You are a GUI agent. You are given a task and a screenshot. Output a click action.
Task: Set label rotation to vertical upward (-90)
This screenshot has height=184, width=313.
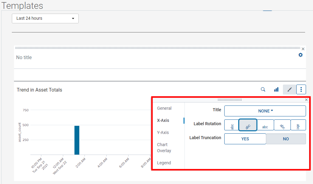click(x=232, y=125)
